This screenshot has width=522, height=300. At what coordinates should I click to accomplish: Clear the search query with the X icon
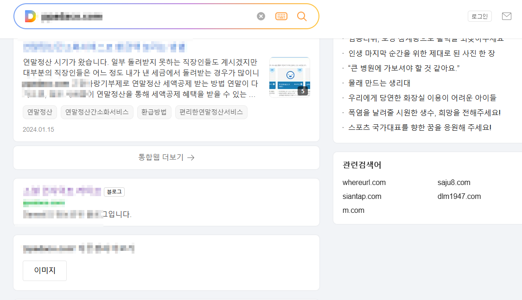[x=260, y=16]
